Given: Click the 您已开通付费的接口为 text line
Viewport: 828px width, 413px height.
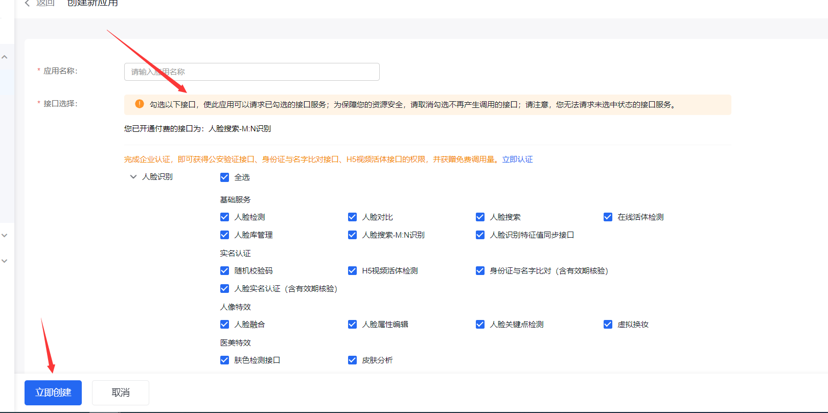Looking at the screenshot, I should [x=197, y=129].
